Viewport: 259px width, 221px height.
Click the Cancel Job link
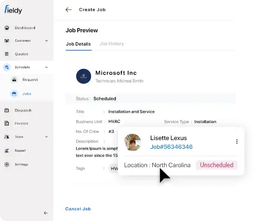point(78,209)
